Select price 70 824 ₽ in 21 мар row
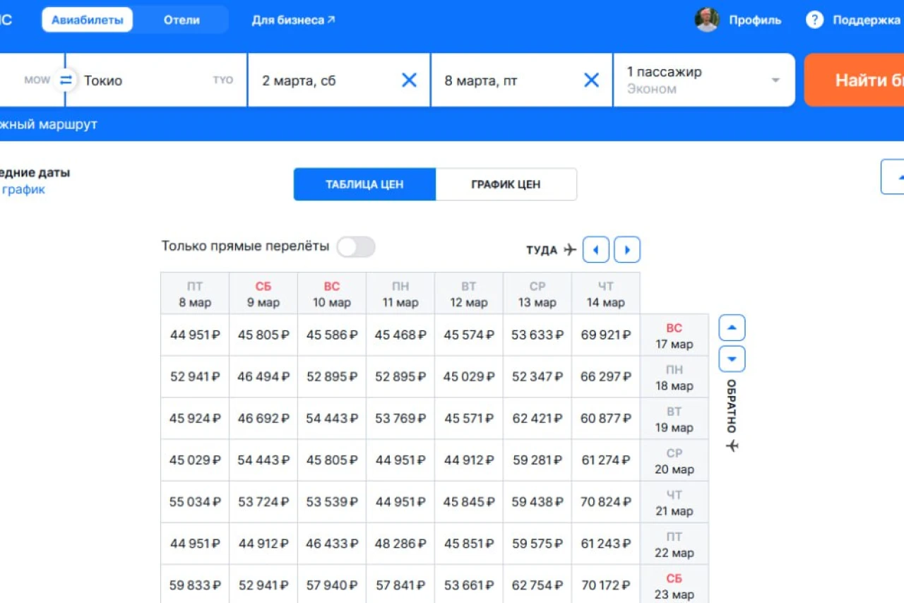Screen dimensions: 904x603 click(x=606, y=501)
